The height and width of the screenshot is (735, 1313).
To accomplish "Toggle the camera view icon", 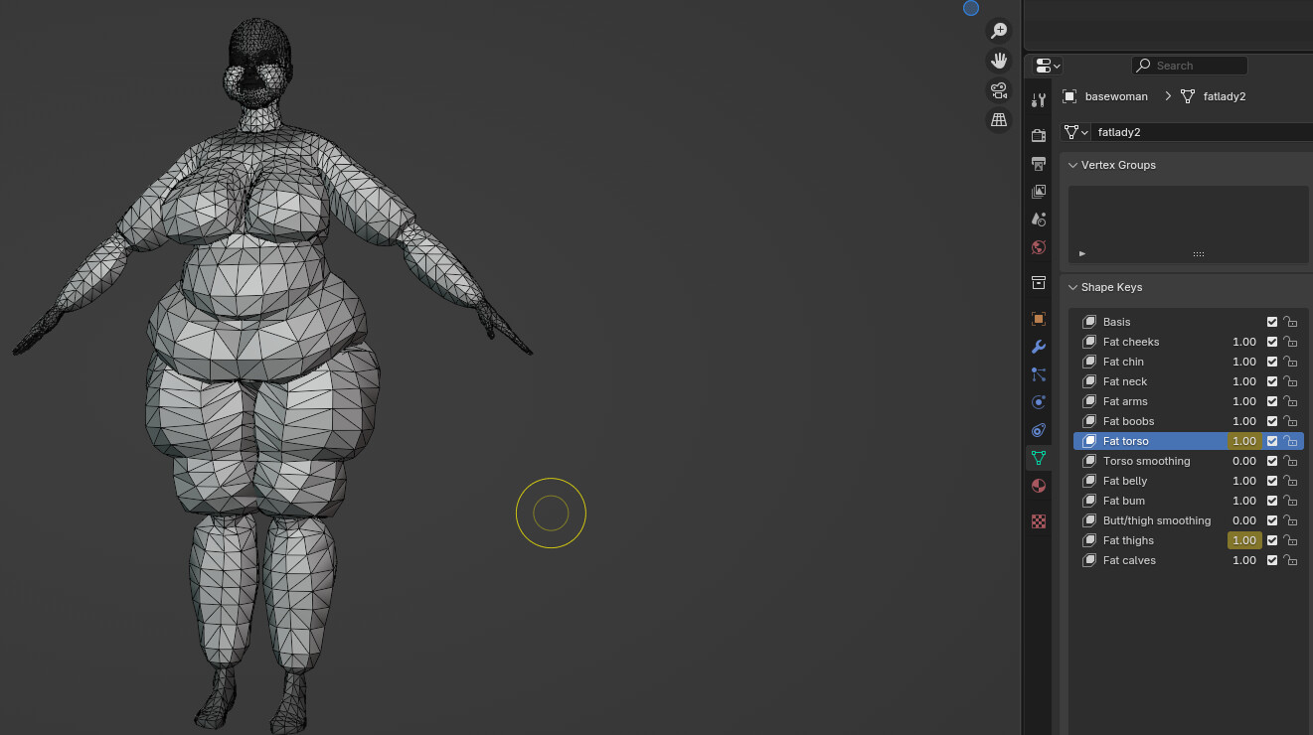I will pyautogui.click(x=999, y=90).
